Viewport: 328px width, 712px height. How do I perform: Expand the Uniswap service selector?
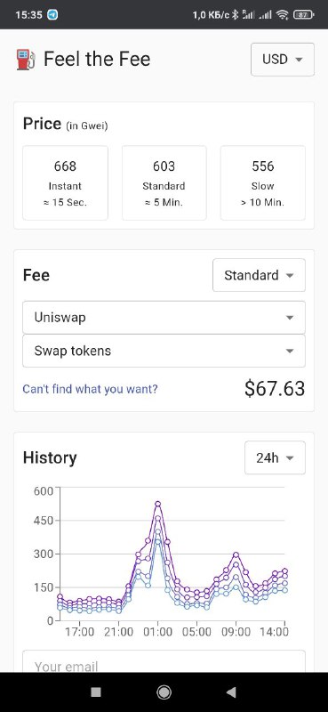(164, 318)
